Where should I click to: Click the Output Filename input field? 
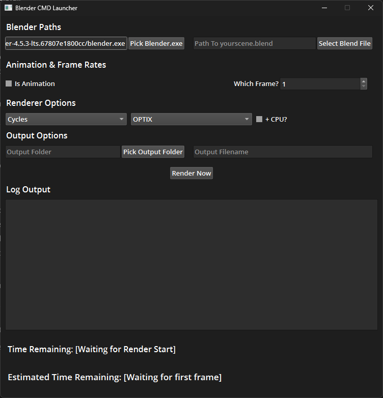[283, 152]
